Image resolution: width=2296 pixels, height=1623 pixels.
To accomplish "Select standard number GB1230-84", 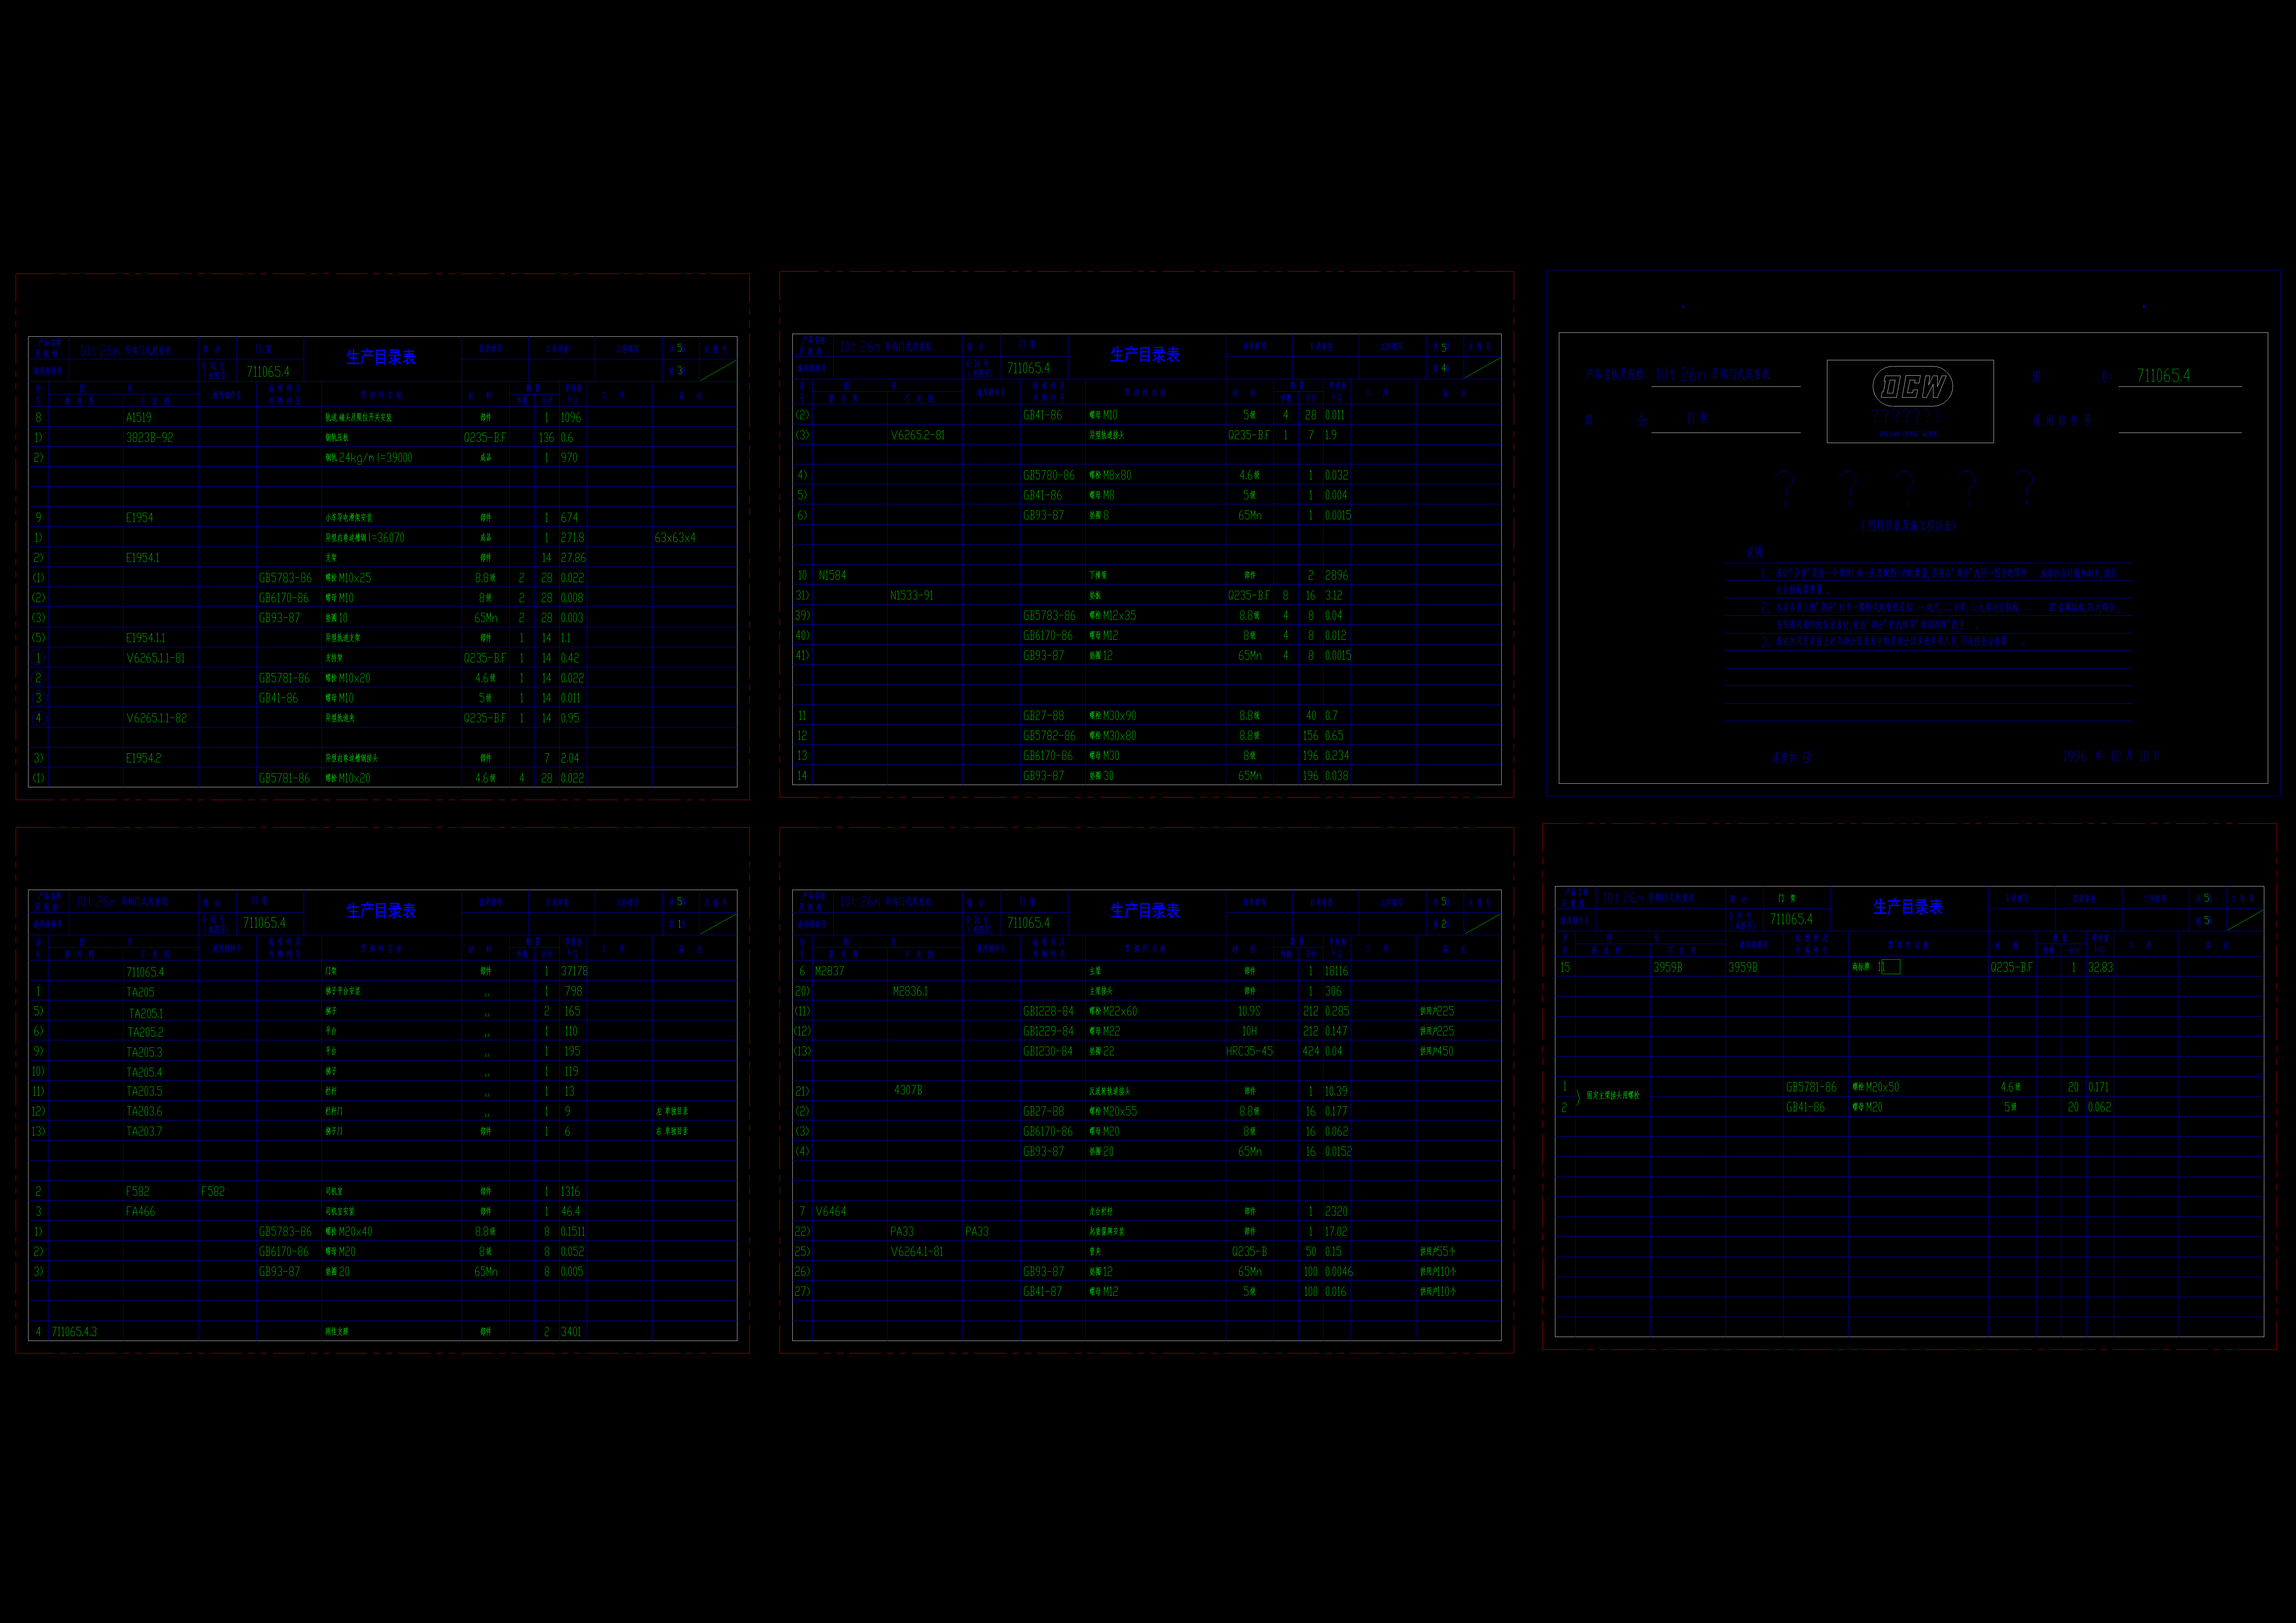I will coord(1049,1051).
